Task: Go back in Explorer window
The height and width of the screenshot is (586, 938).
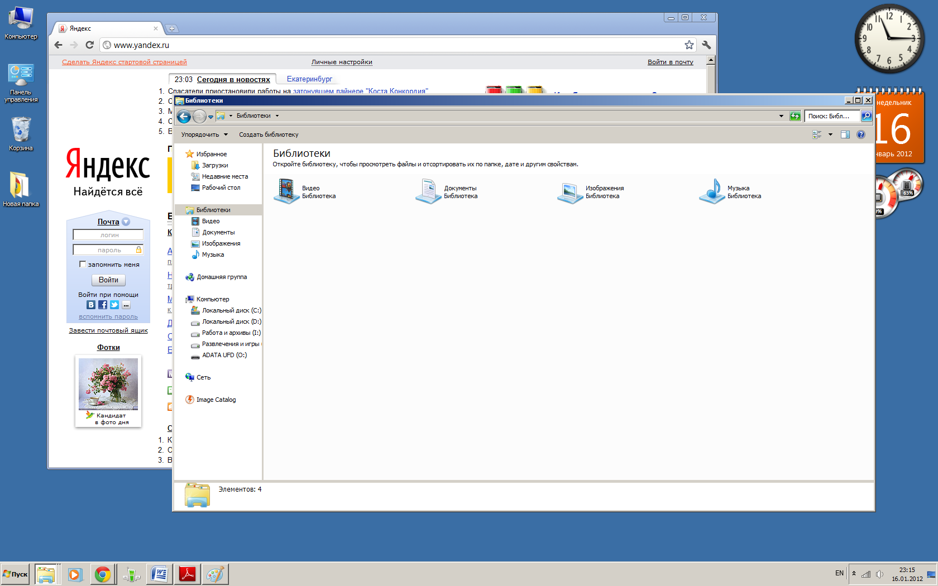Action: pos(184,116)
